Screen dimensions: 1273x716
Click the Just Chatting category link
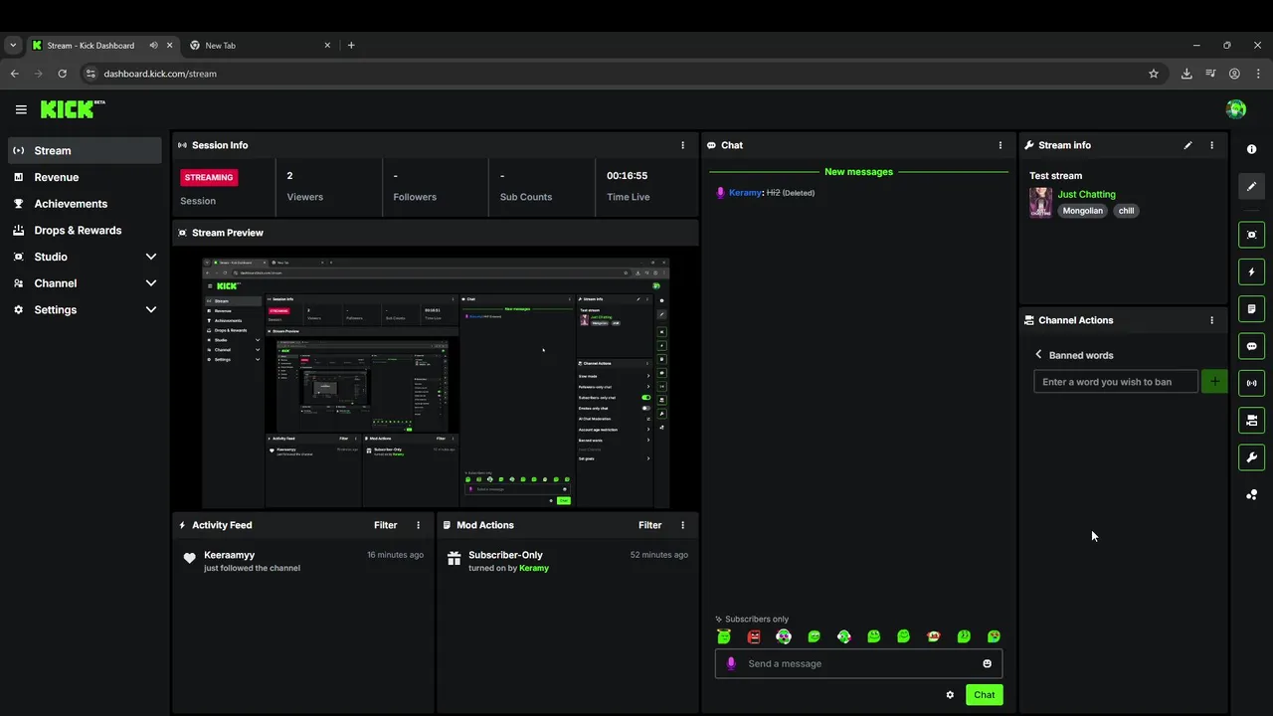1086,195
